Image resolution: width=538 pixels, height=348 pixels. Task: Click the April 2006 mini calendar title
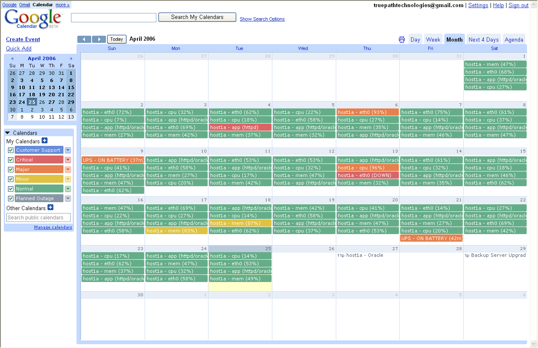(x=42, y=58)
